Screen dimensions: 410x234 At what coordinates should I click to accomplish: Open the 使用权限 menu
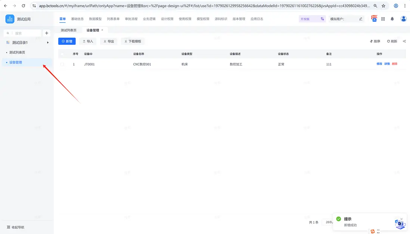pos(185,19)
